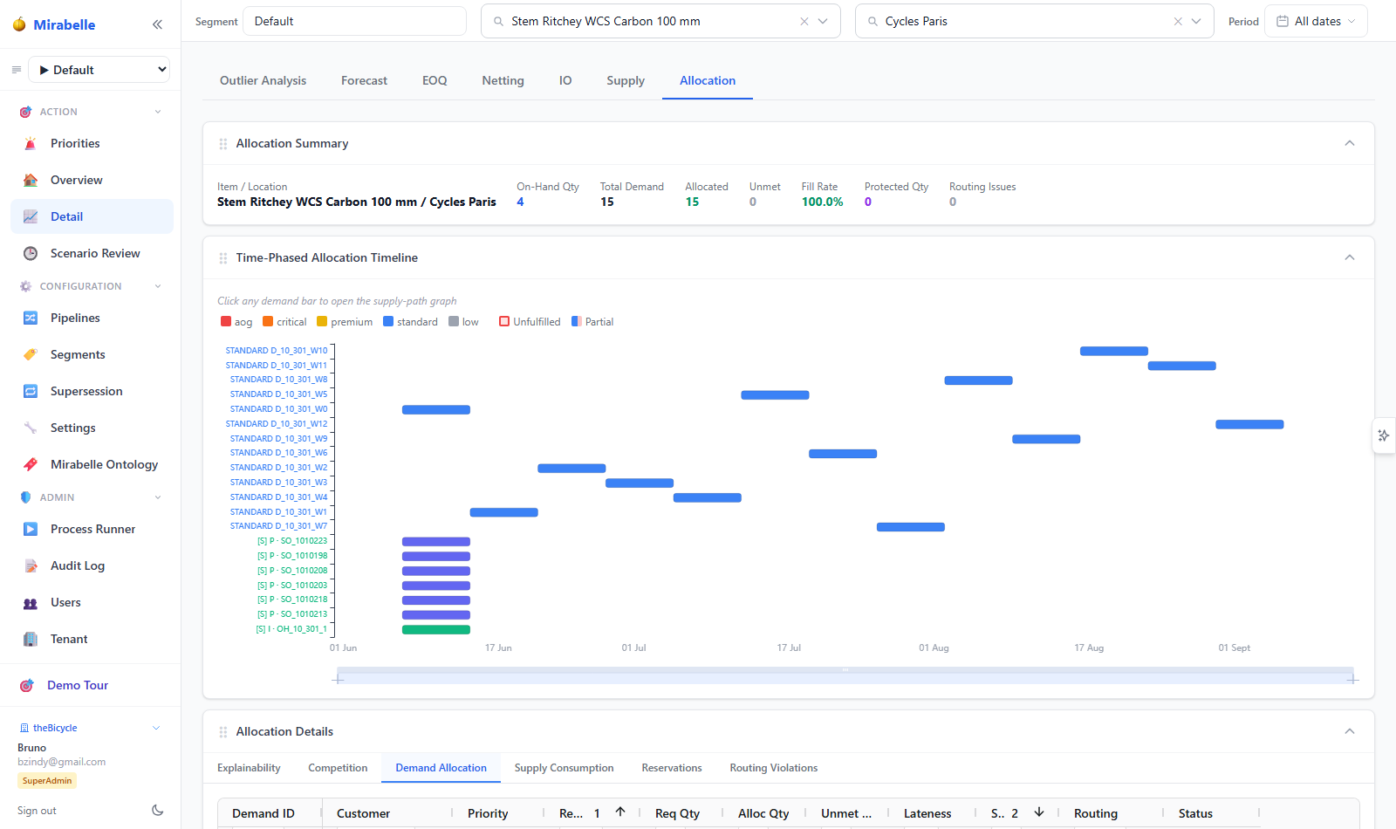Open the Supply Consumption tab
The width and height of the screenshot is (1396, 829).
pos(564,768)
